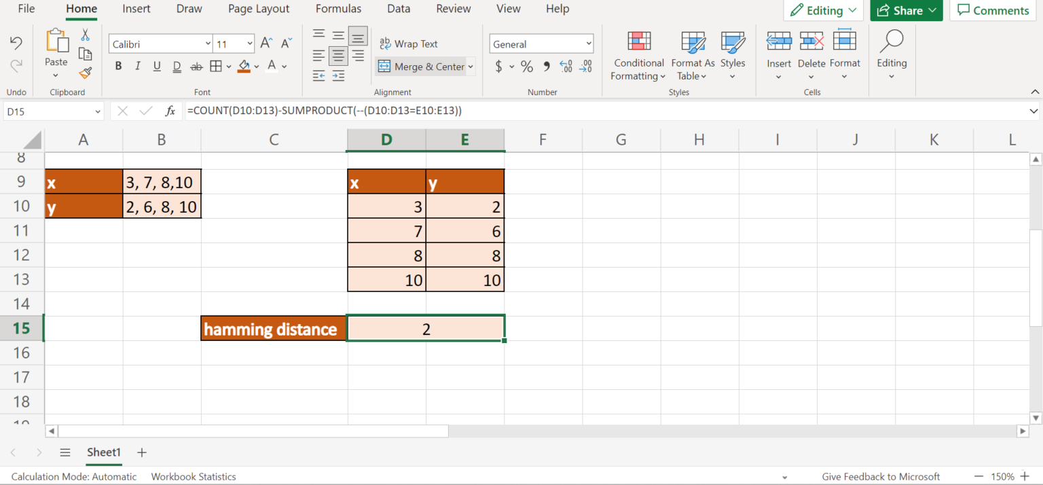
Task: Switch to the Formulas ribbon tab
Action: (338, 9)
